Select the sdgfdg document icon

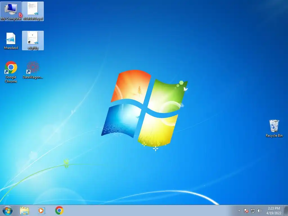[33, 40]
